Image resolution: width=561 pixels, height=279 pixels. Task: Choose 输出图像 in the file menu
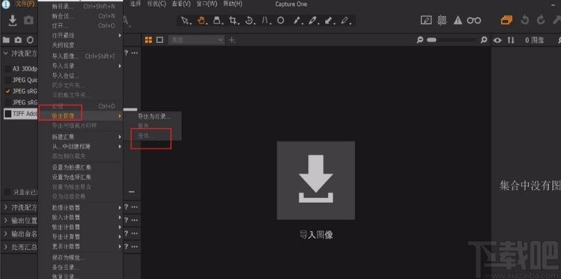click(81, 116)
